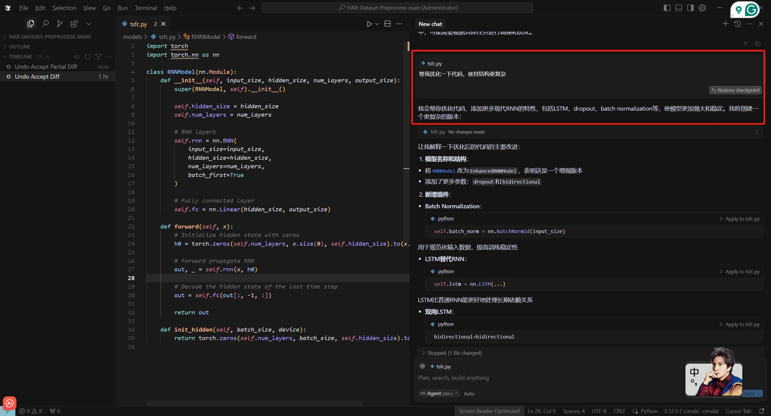This screenshot has height=416, width=771.
Task: Run Python file play button
Action: coord(369,24)
